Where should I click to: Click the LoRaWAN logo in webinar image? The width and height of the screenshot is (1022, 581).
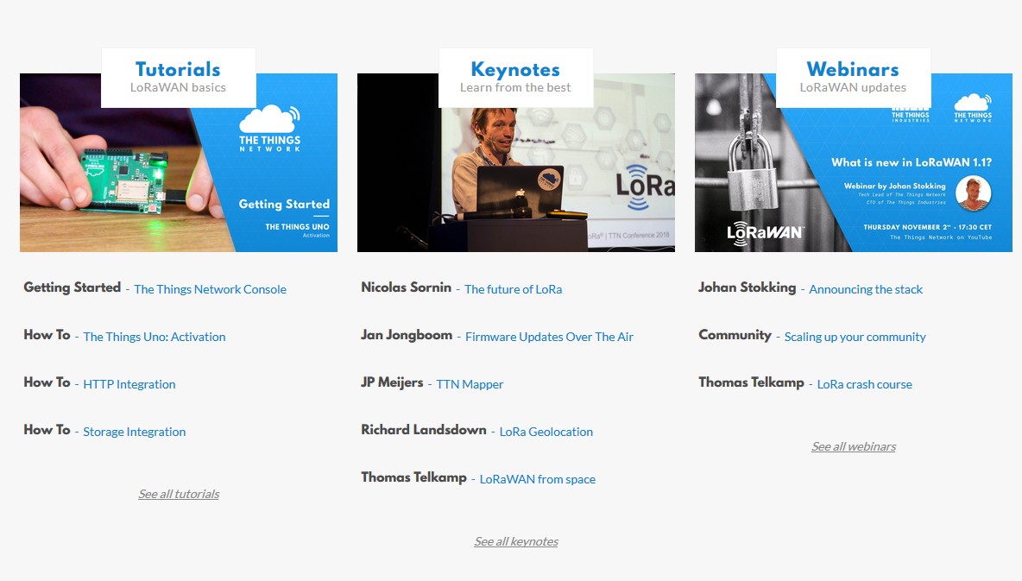765,232
